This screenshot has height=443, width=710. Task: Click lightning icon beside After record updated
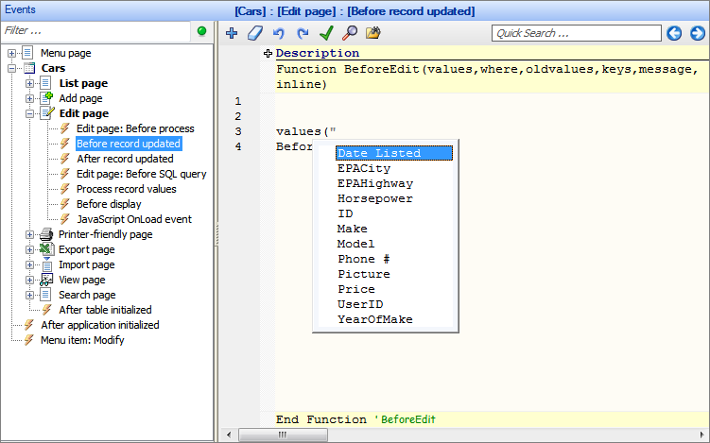64,159
